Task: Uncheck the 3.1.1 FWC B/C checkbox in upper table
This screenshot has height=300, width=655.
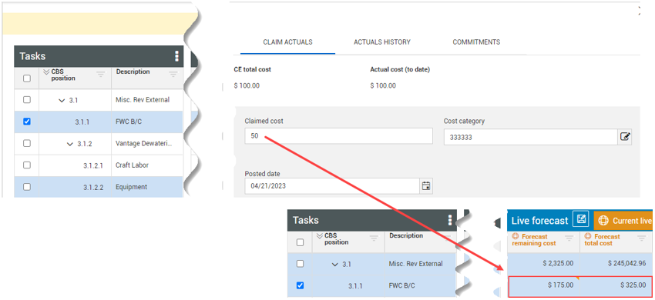Action: coord(27,122)
